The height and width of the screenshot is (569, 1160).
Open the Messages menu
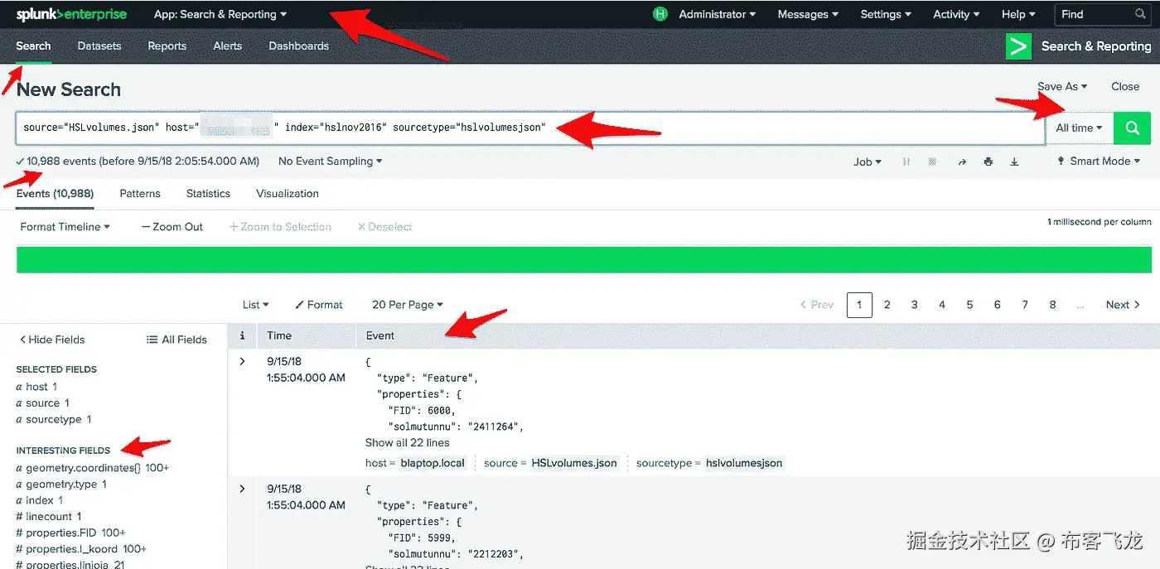click(x=808, y=14)
